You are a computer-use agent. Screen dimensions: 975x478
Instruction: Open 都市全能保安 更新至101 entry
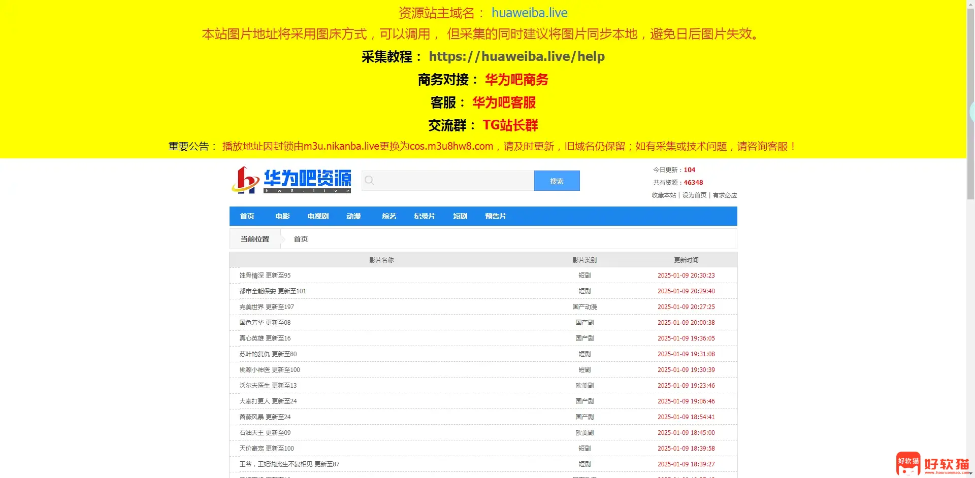[x=273, y=291]
